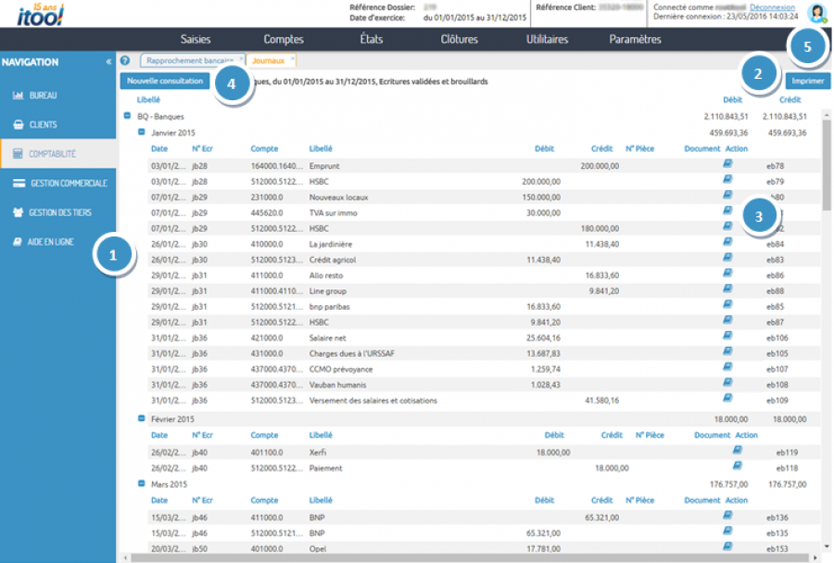Viewport: 834px width, 563px height.
Task: Open the Clôtures menu
Action: tap(459, 39)
